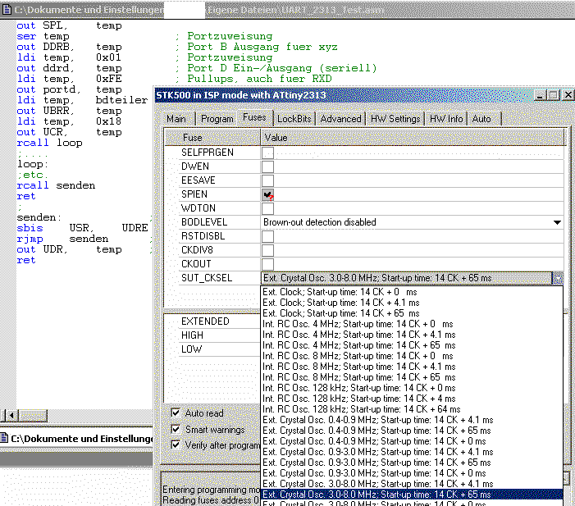This screenshot has height=506, width=575.
Task: Disable the Auto read checkbox
Action: click(176, 413)
